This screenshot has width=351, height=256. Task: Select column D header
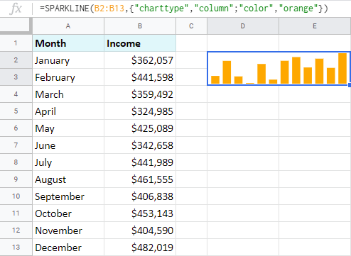click(243, 26)
